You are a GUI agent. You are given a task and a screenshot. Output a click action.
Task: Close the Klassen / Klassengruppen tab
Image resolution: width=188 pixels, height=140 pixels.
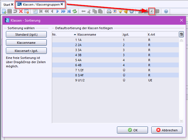pyautogui.click(x=62, y=4)
